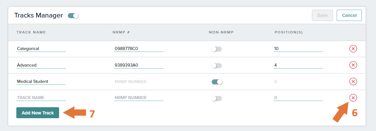Edit Advanced positions value of 4

click(298, 65)
